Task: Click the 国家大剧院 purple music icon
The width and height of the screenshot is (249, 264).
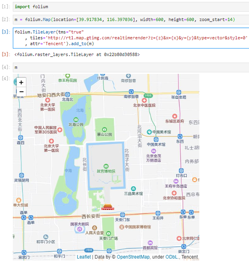Action: click(80, 229)
